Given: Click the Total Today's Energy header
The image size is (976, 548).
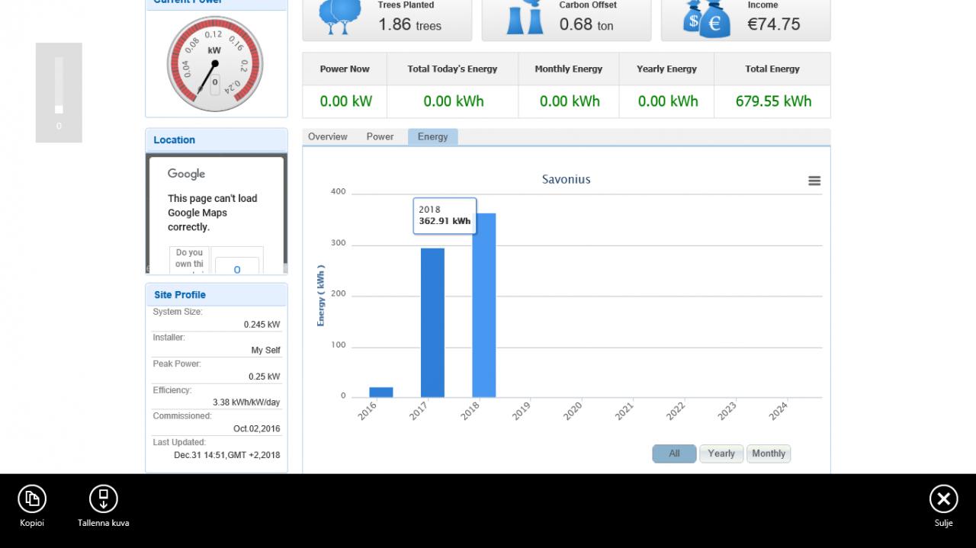Looking at the screenshot, I should coord(452,69).
